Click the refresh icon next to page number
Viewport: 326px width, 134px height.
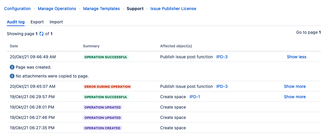click(41, 34)
